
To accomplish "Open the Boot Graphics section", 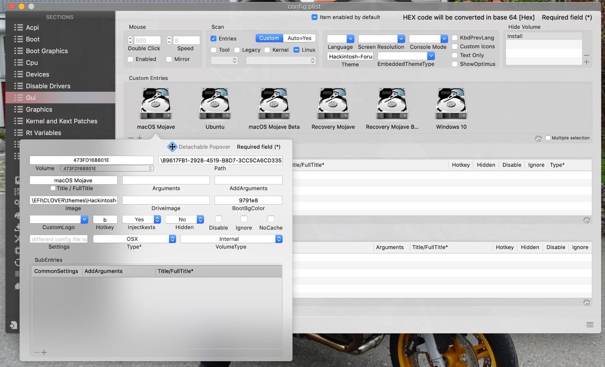I will tap(47, 51).
